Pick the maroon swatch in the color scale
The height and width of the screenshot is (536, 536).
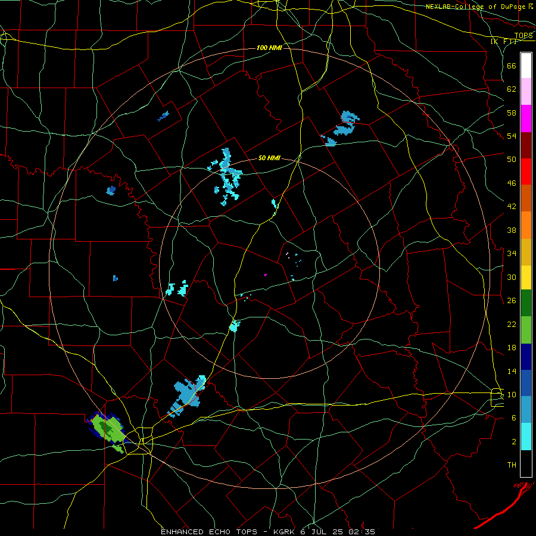526,145
